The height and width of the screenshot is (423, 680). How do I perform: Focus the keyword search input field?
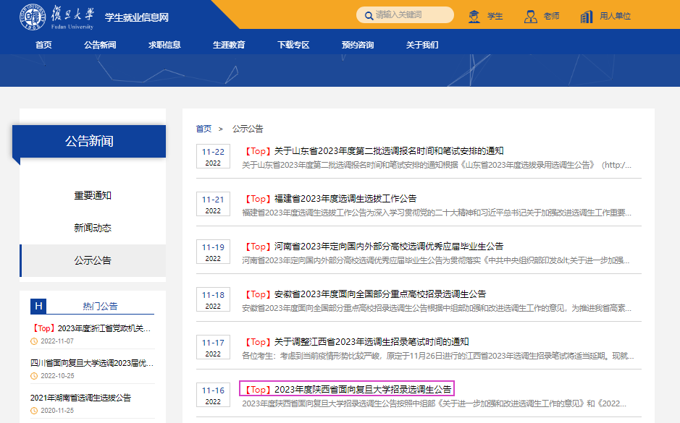[411, 15]
